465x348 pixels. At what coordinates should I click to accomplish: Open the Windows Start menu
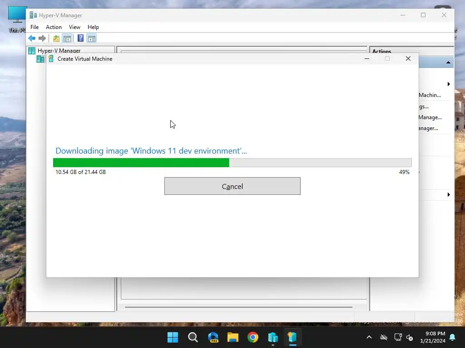coord(173,337)
